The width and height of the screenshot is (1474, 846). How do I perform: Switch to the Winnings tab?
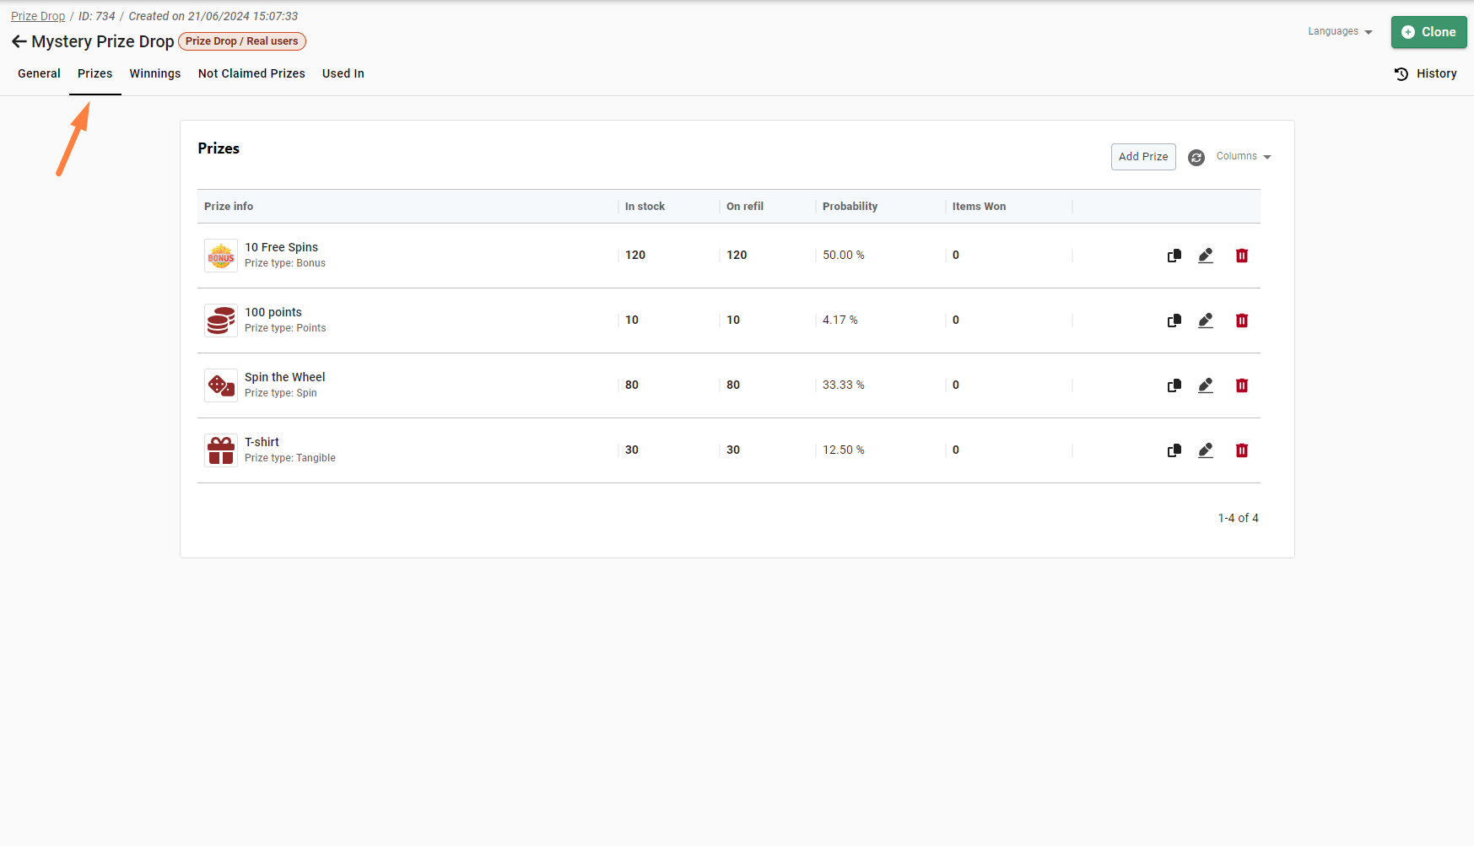(x=154, y=73)
